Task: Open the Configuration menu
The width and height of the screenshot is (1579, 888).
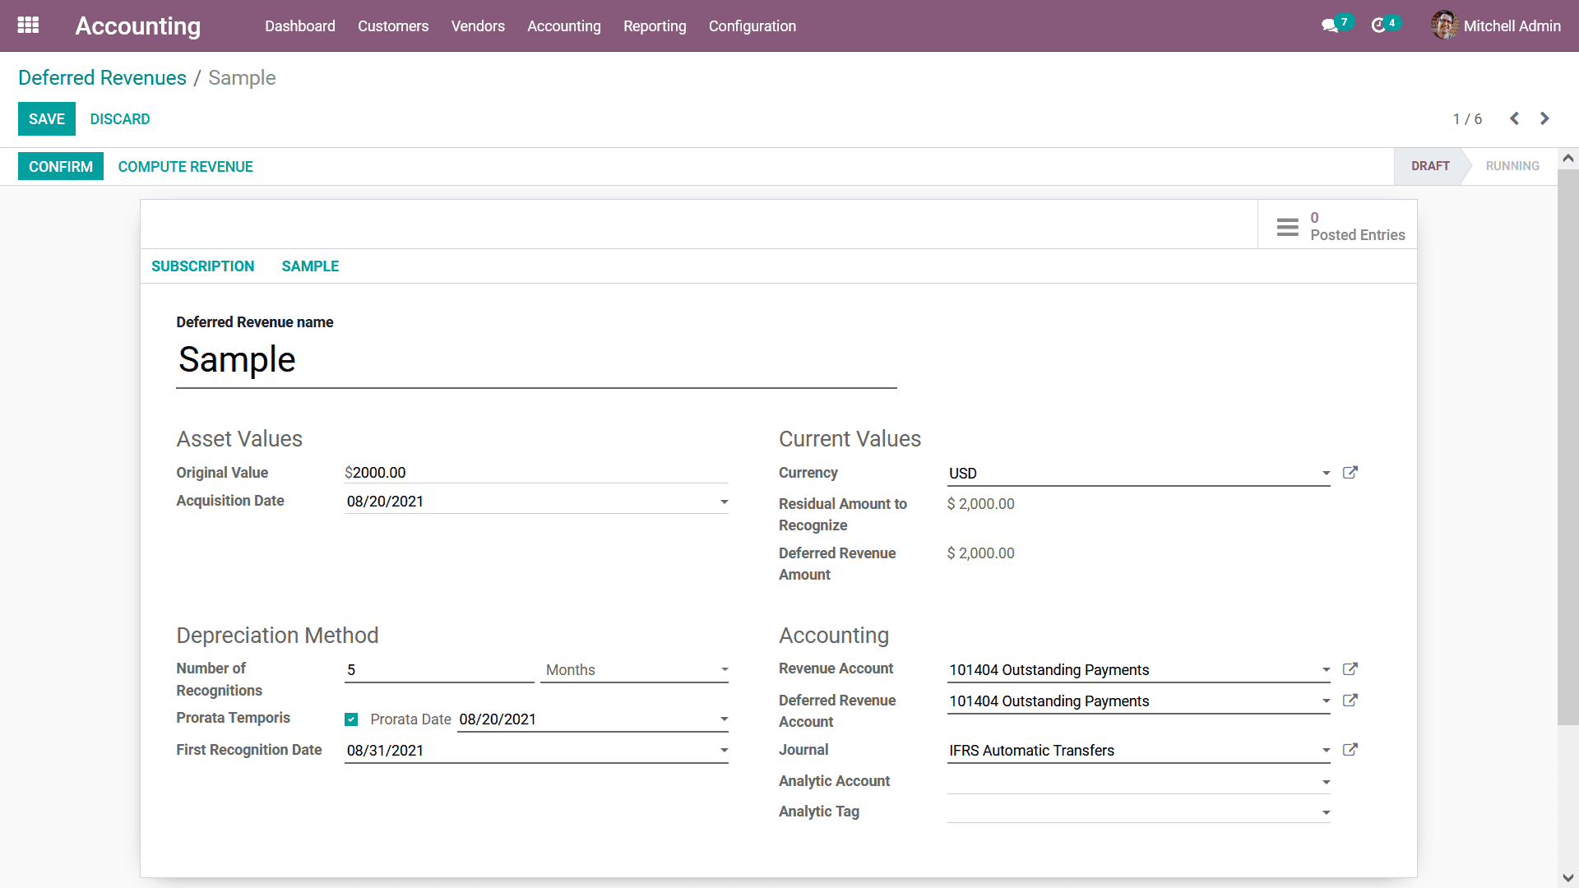Action: click(x=752, y=26)
